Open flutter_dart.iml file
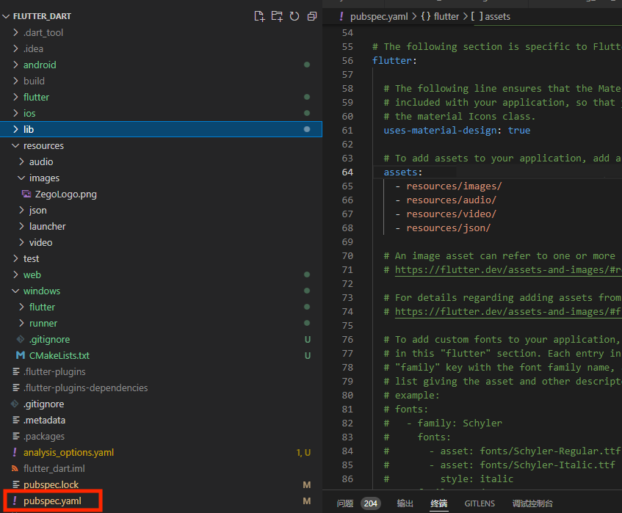The width and height of the screenshot is (622, 513). (54, 468)
